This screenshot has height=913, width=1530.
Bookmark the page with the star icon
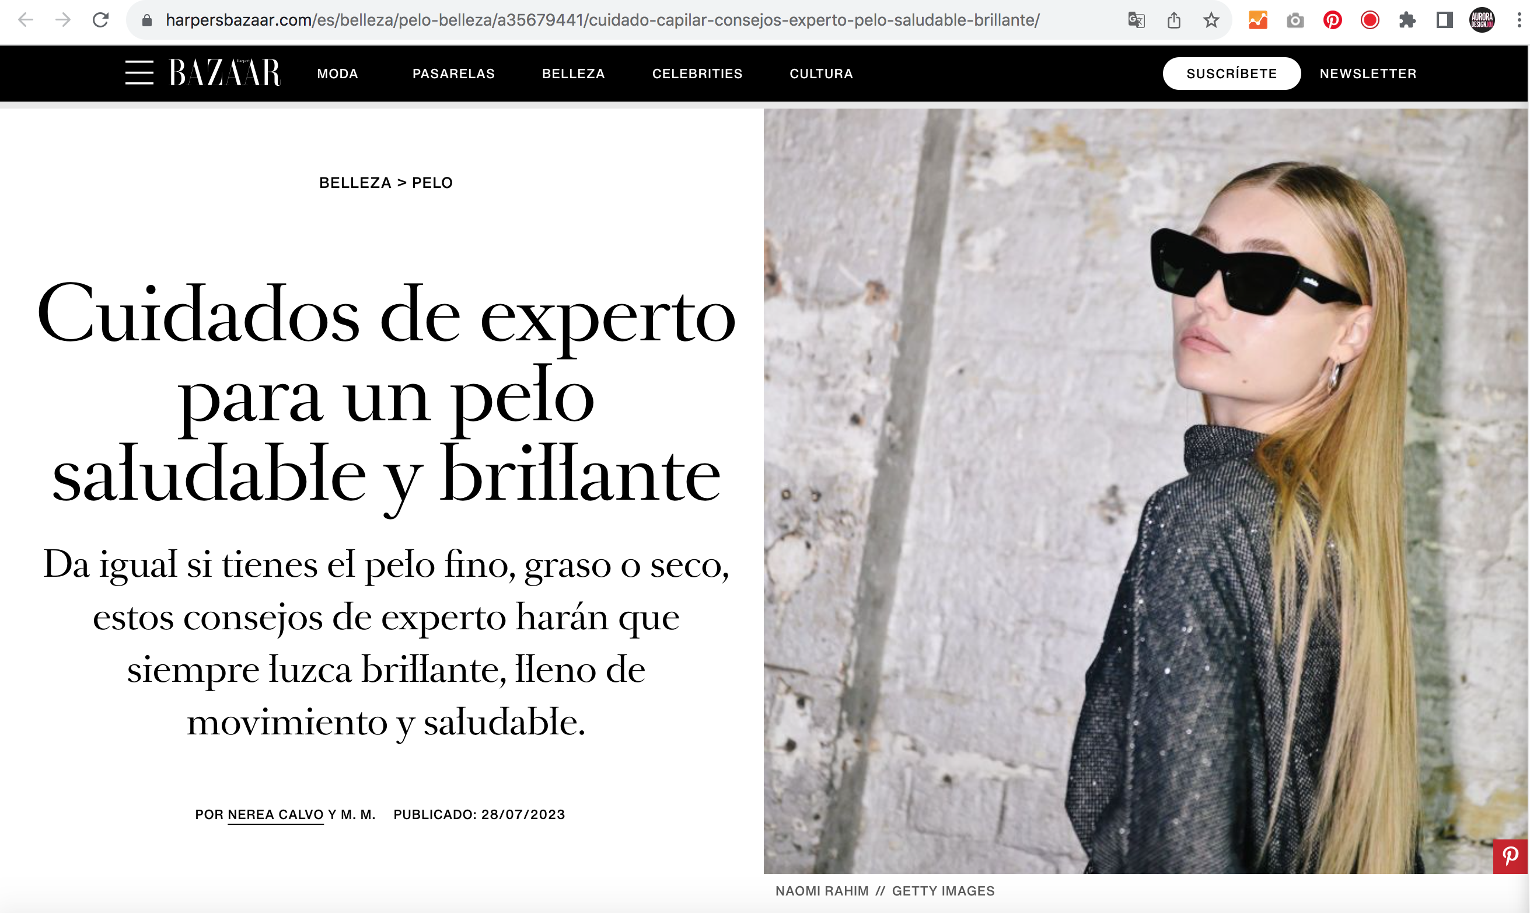(1211, 20)
